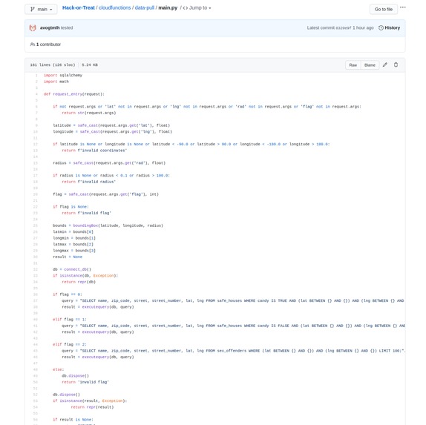The width and height of the screenshot is (426, 425).
Task: Click the 'else:' line
Action: pos(59,369)
